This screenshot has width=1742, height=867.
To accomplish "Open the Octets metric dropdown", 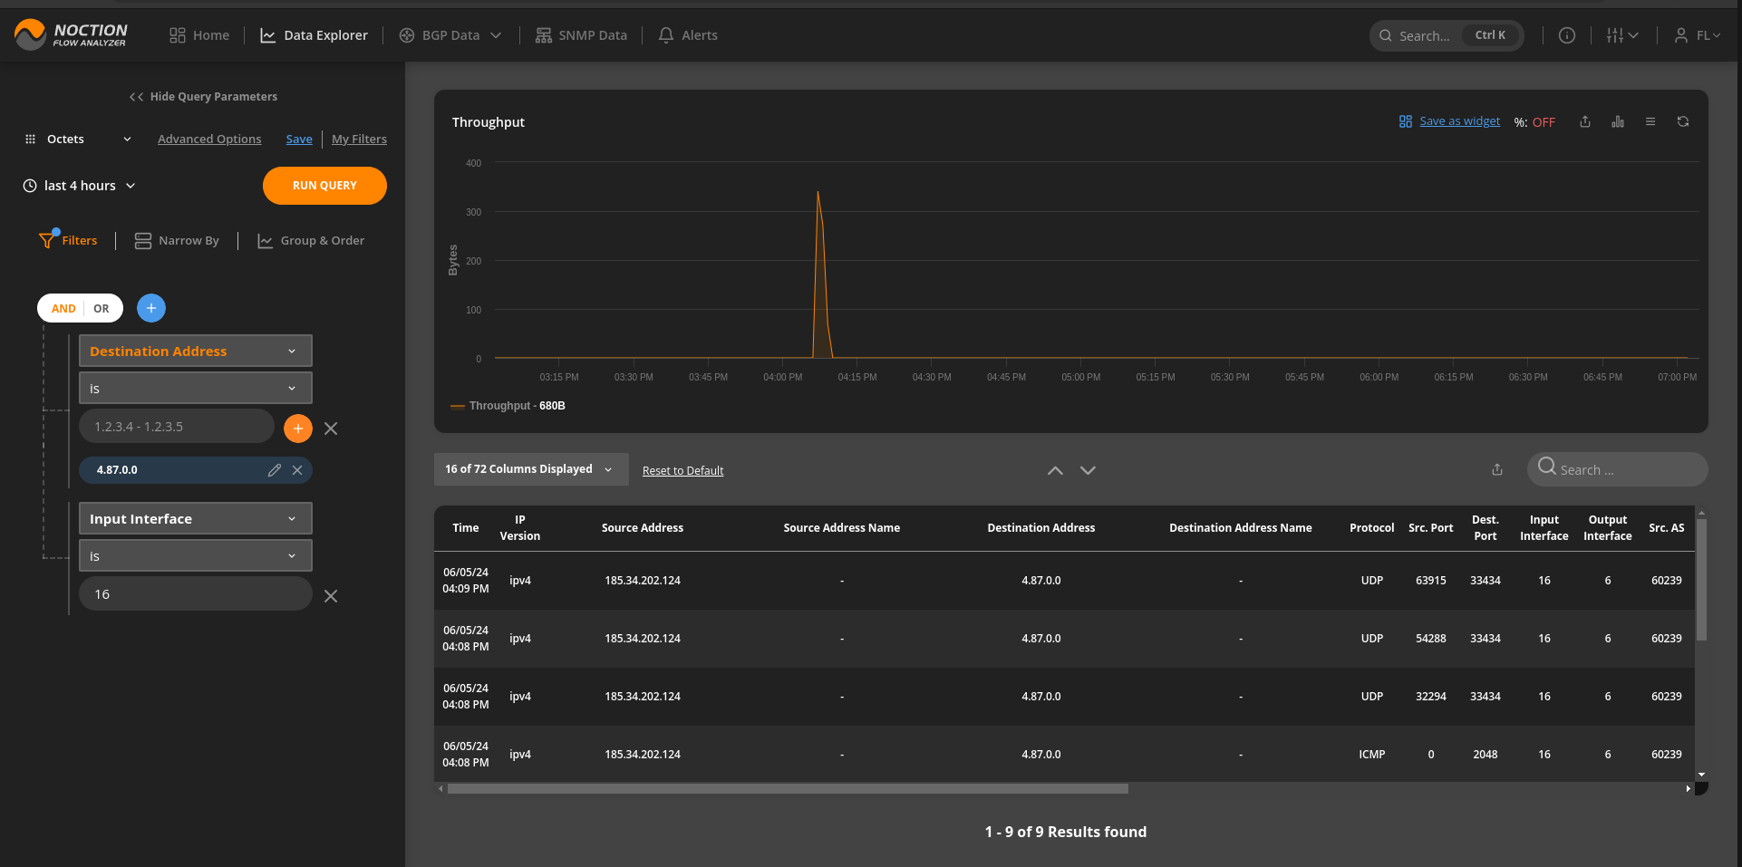I will pyautogui.click(x=78, y=139).
